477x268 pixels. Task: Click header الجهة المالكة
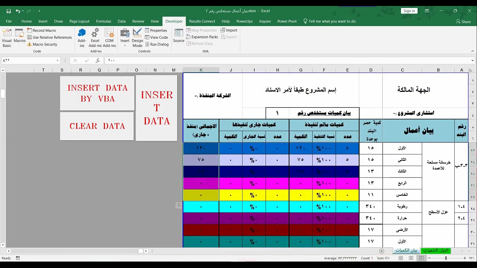413,90
